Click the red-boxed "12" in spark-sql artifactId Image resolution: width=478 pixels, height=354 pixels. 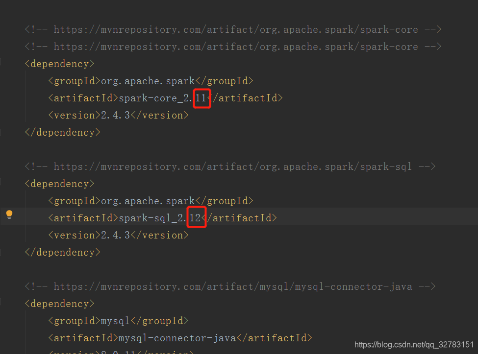point(197,217)
